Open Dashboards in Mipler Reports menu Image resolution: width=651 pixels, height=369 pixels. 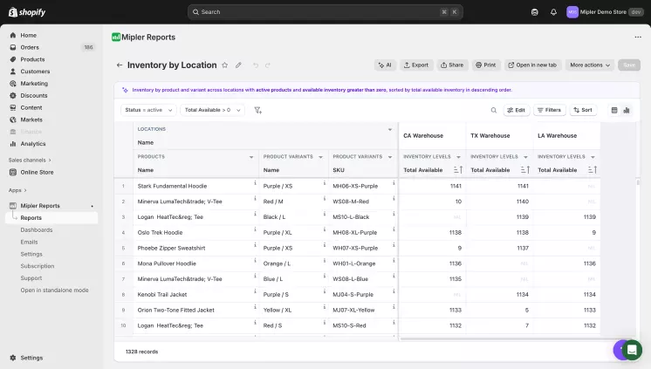click(37, 229)
